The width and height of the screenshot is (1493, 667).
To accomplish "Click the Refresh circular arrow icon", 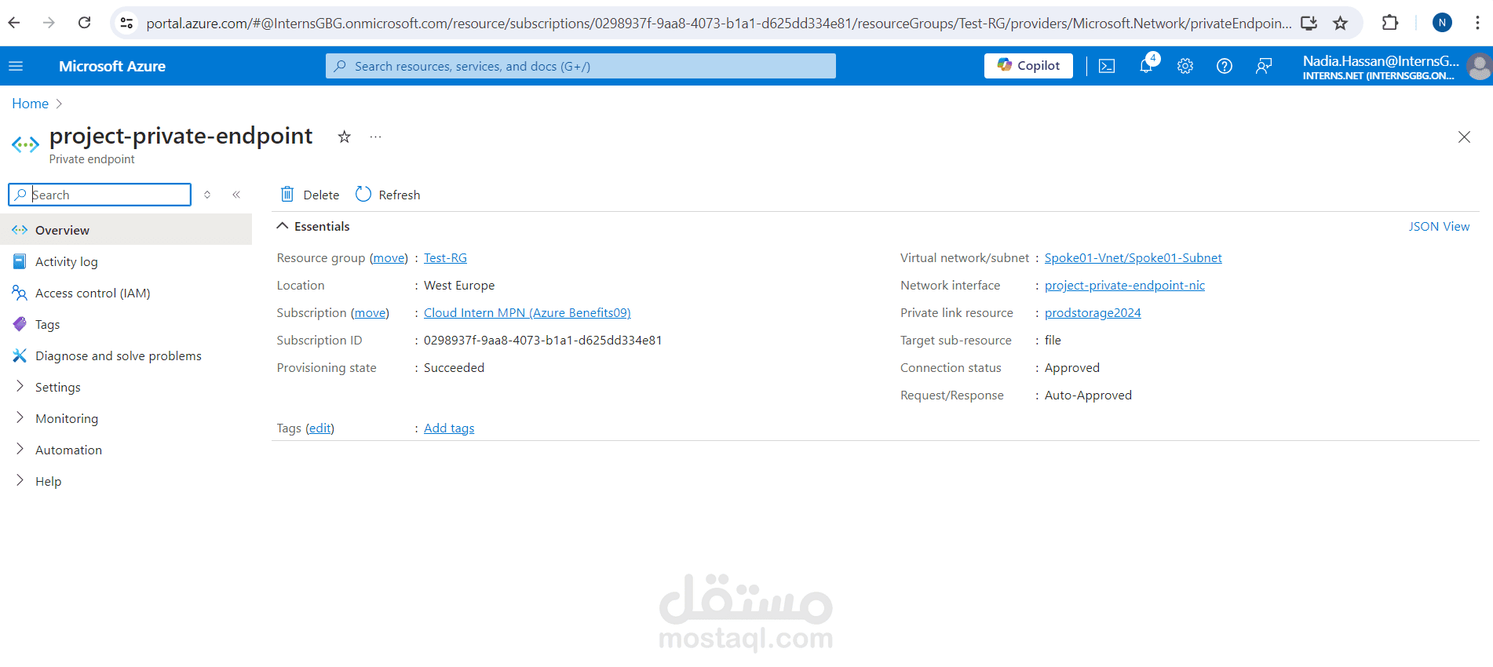I will click(x=363, y=194).
